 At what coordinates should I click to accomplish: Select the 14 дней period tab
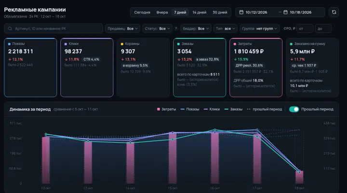point(200,13)
